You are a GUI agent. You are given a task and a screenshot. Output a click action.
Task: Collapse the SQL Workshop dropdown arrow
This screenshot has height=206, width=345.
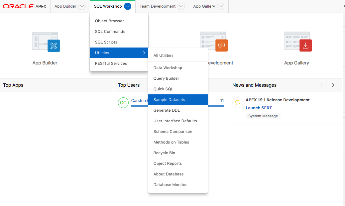[x=128, y=6]
